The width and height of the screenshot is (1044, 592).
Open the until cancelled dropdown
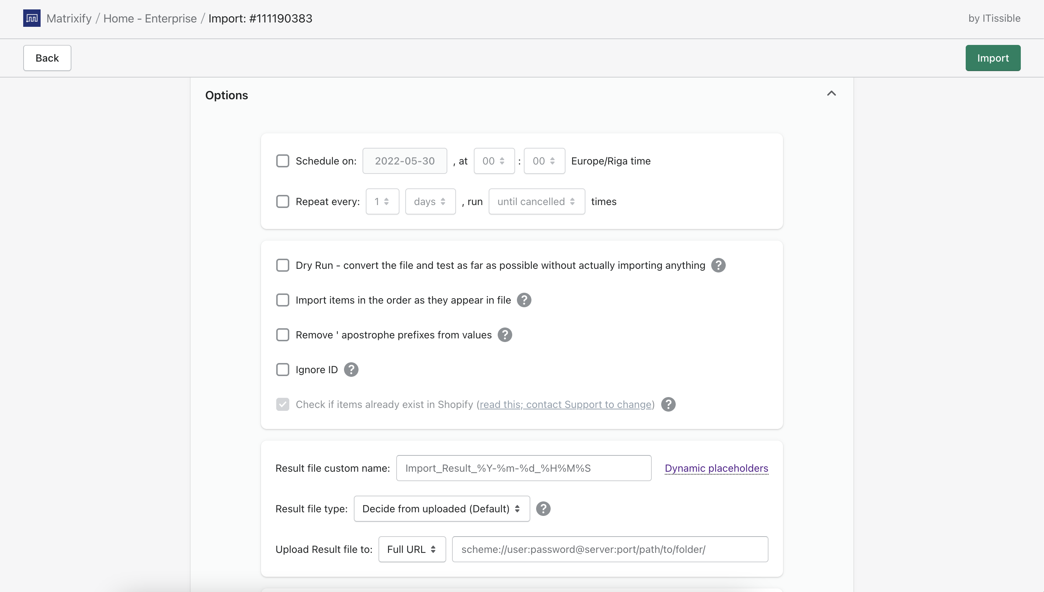(x=536, y=202)
